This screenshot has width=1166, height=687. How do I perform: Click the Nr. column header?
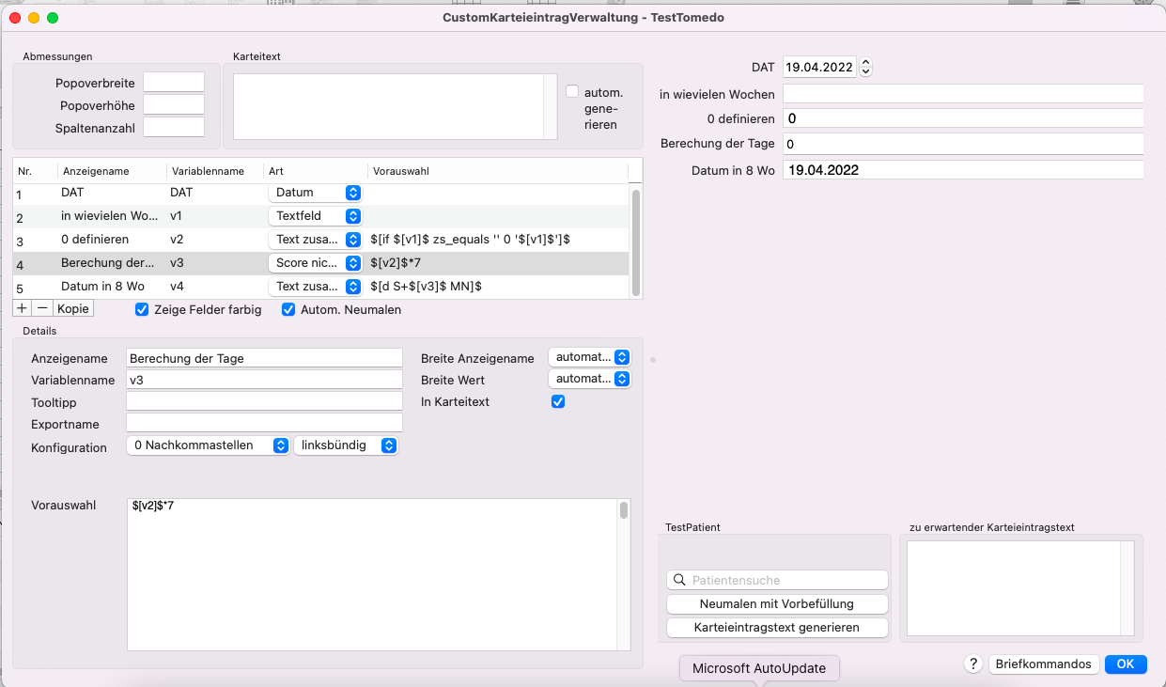click(x=35, y=171)
